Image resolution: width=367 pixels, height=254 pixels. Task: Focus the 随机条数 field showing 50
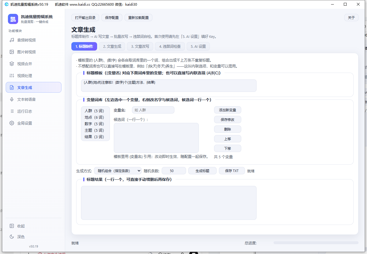click(x=174, y=171)
